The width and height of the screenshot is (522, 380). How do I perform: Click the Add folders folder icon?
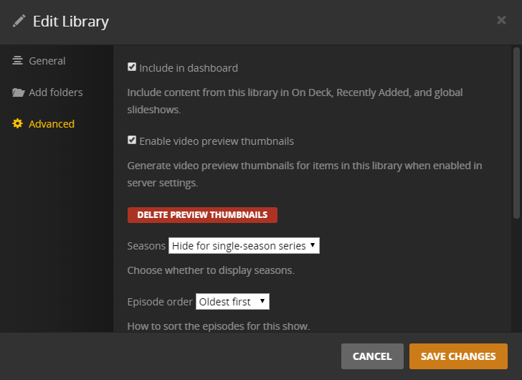click(x=18, y=92)
